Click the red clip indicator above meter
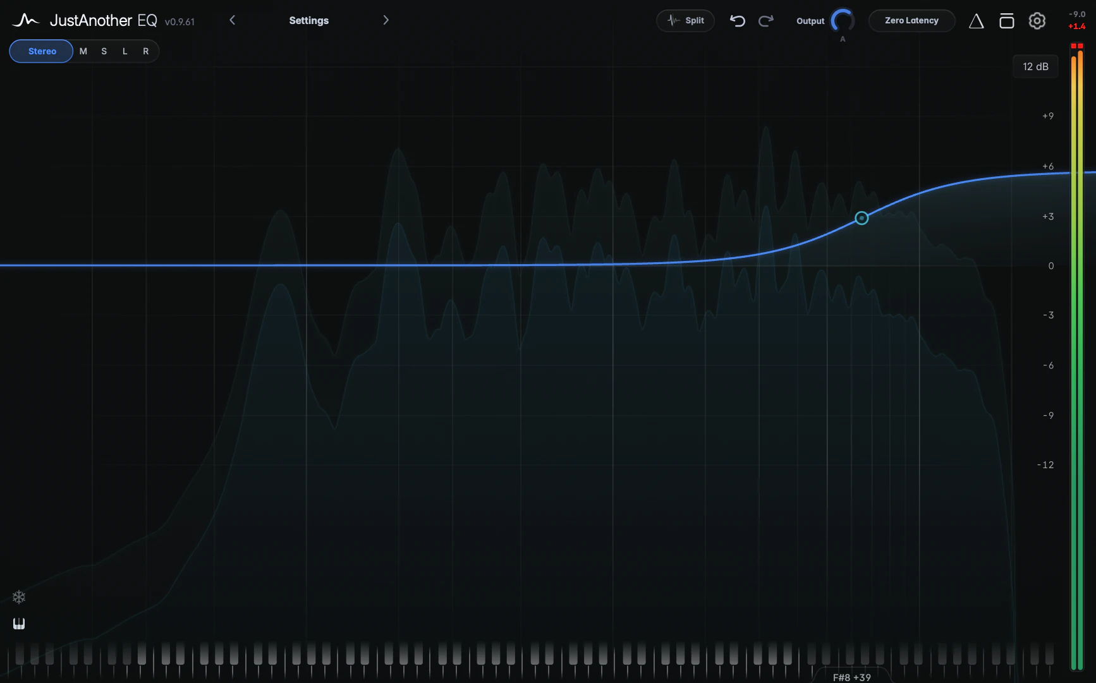The image size is (1096, 683). click(1077, 46)
